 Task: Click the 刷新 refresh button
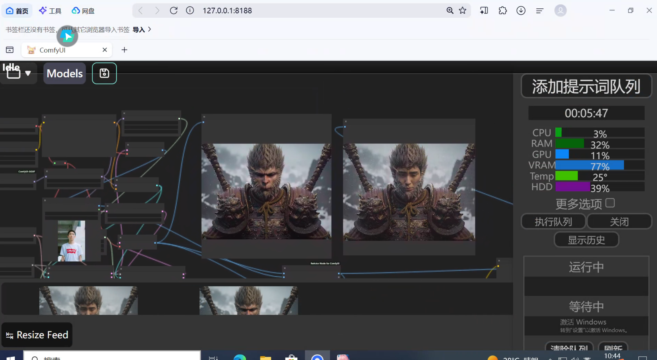pyautogui.click(x=613, y=347)
